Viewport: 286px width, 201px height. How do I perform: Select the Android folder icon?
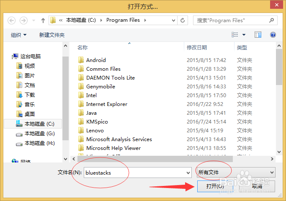(x=81, y=60)
